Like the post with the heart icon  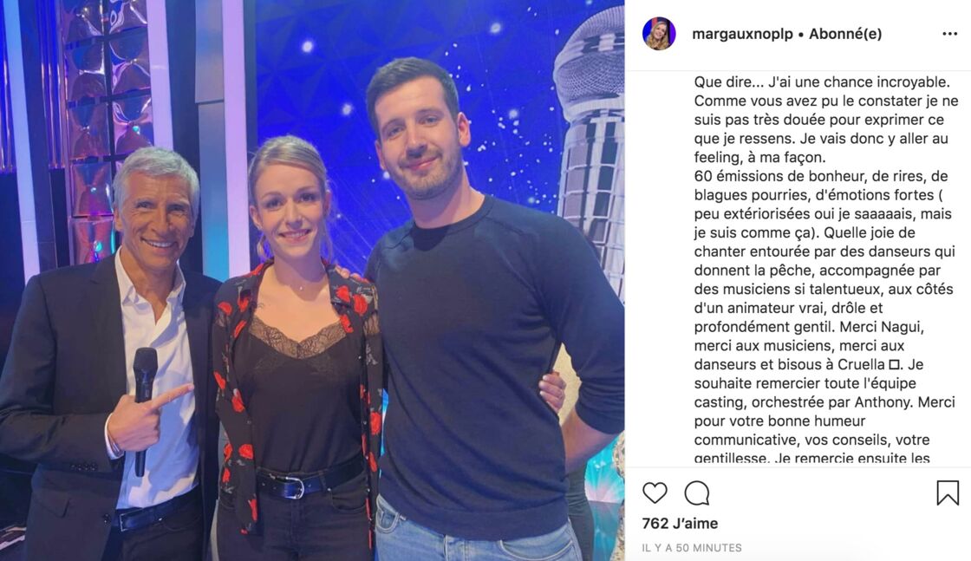pos(655,493)
